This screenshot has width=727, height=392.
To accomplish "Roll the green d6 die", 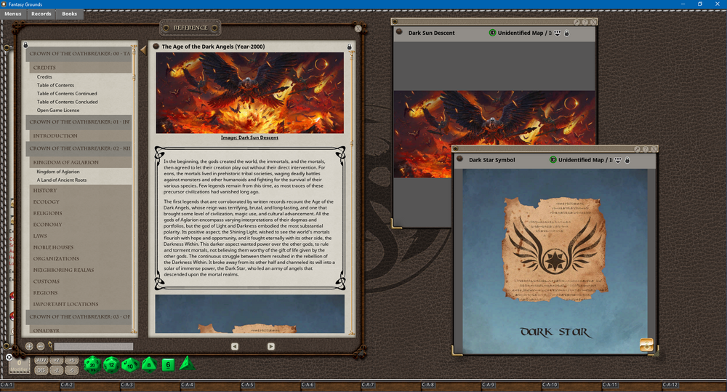I will (x=168, y=364).
